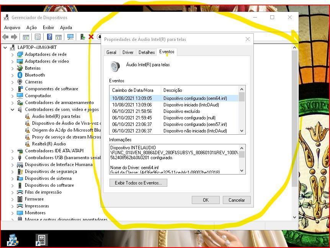Click the Adaptadores de rede network icon
Viewport: 330px width, 248px height.
(x=20, y=54)
